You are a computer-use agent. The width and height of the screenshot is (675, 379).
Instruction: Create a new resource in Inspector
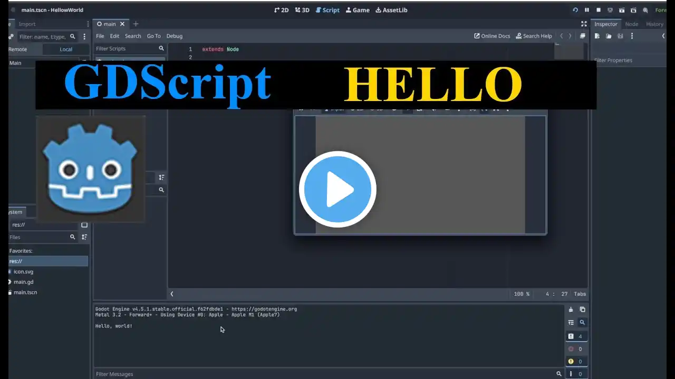pos(597,36)
